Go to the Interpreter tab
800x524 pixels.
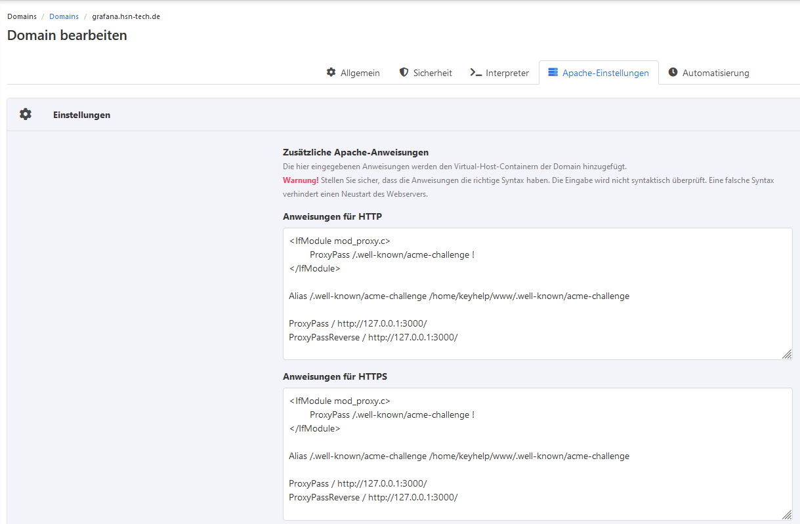[x=507, y=73]
